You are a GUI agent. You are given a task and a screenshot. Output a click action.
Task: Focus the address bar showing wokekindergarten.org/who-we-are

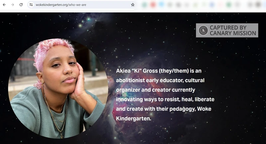pyautogui.click(x=81, y=5)
